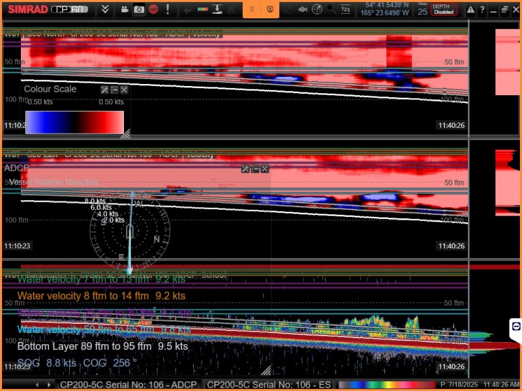Viewport: 522px width, 391px height.
Task: Switch to CP200-5C Serial 106 ADCP tab
Action: click(128, 385)
